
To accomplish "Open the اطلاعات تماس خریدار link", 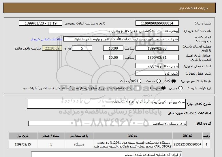I will 47,39.
